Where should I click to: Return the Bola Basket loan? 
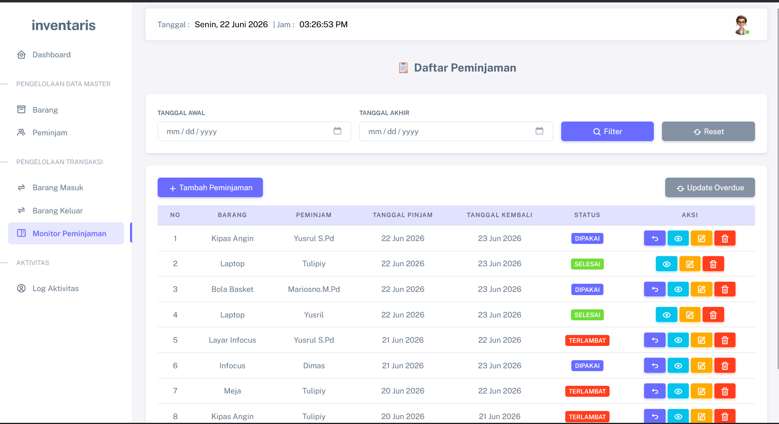pyautogui.click(x=655, y=289)
